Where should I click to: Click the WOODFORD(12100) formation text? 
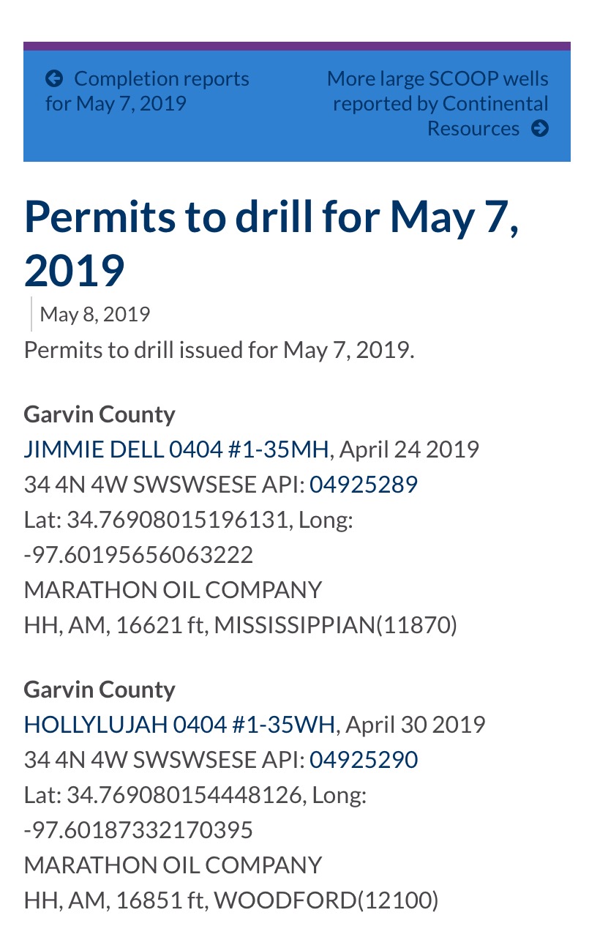pos(326,900)
